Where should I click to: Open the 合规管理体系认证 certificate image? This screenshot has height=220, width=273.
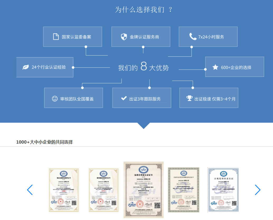pyautogui.click(x=223, y=189)
